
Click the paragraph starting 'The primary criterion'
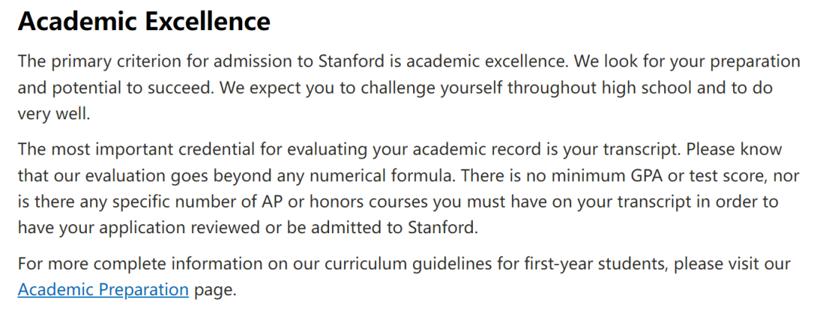[x=408, y=88]
